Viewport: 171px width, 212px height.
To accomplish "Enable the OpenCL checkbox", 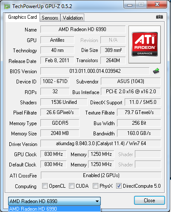I will 45,186.
